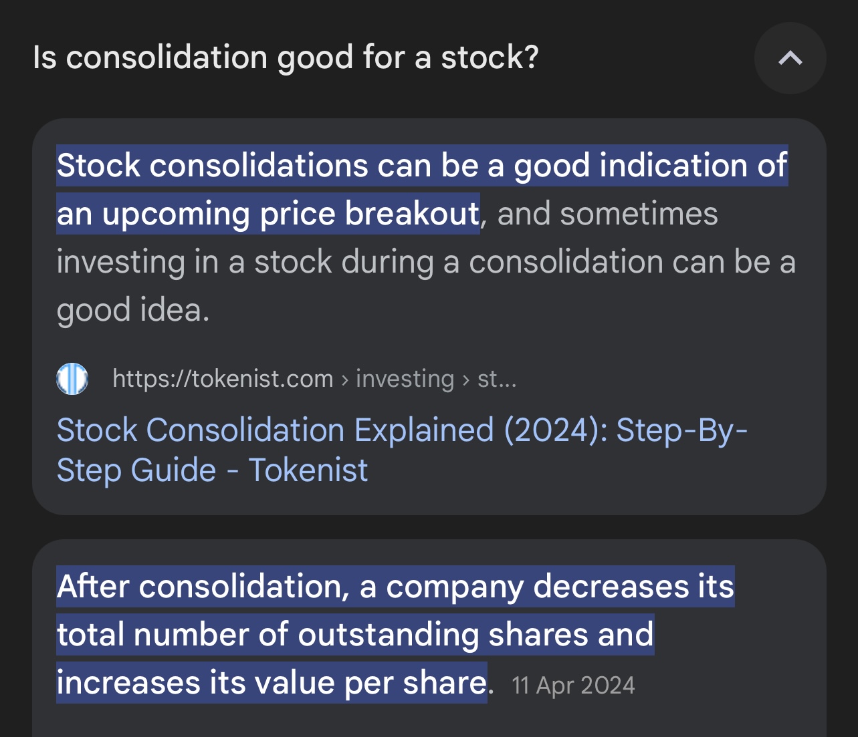Click highlighted 'After consolidation, a company decreases its'
The image size is (858, 737).
pyautogui.click(x=395, y=587)
